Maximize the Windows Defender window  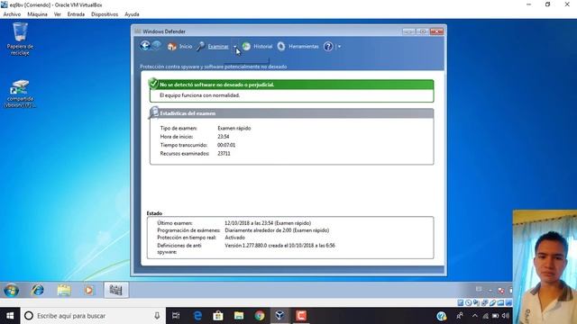click(x=422, y=31)
